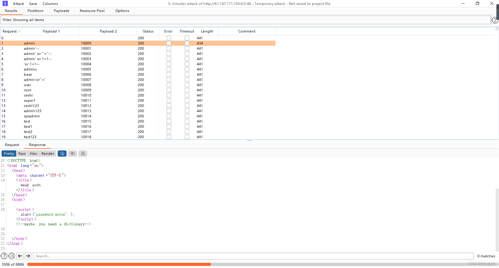Toggle Error checkbox in super1 row
This screenshot has height=268, width=499.
coord(169,100)
